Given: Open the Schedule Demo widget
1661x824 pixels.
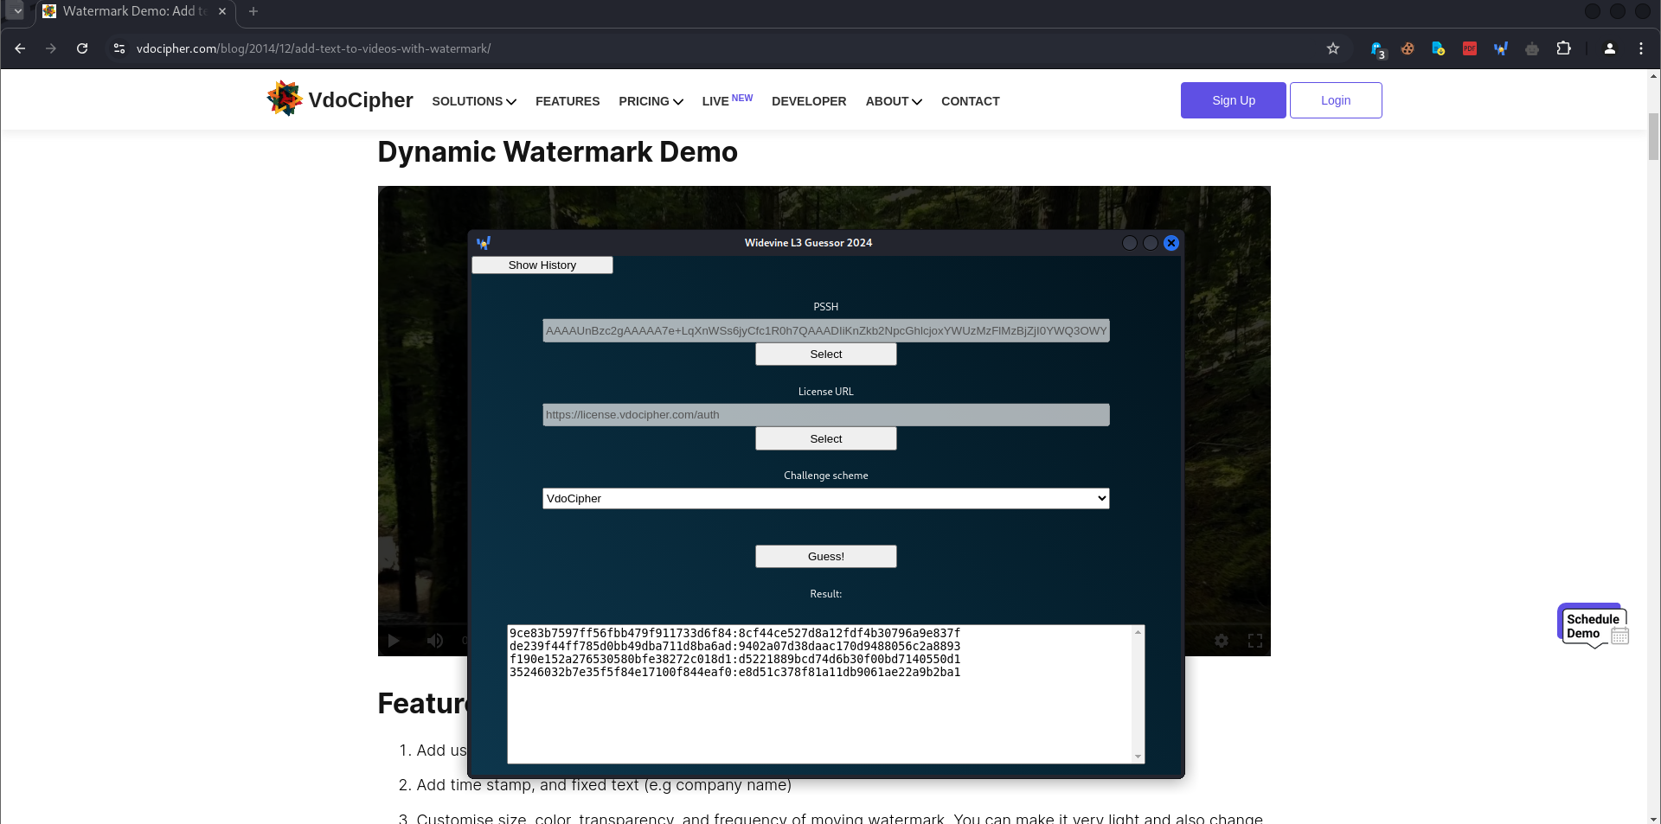Looking at the screenshot, I should [x=1593, y=626].
